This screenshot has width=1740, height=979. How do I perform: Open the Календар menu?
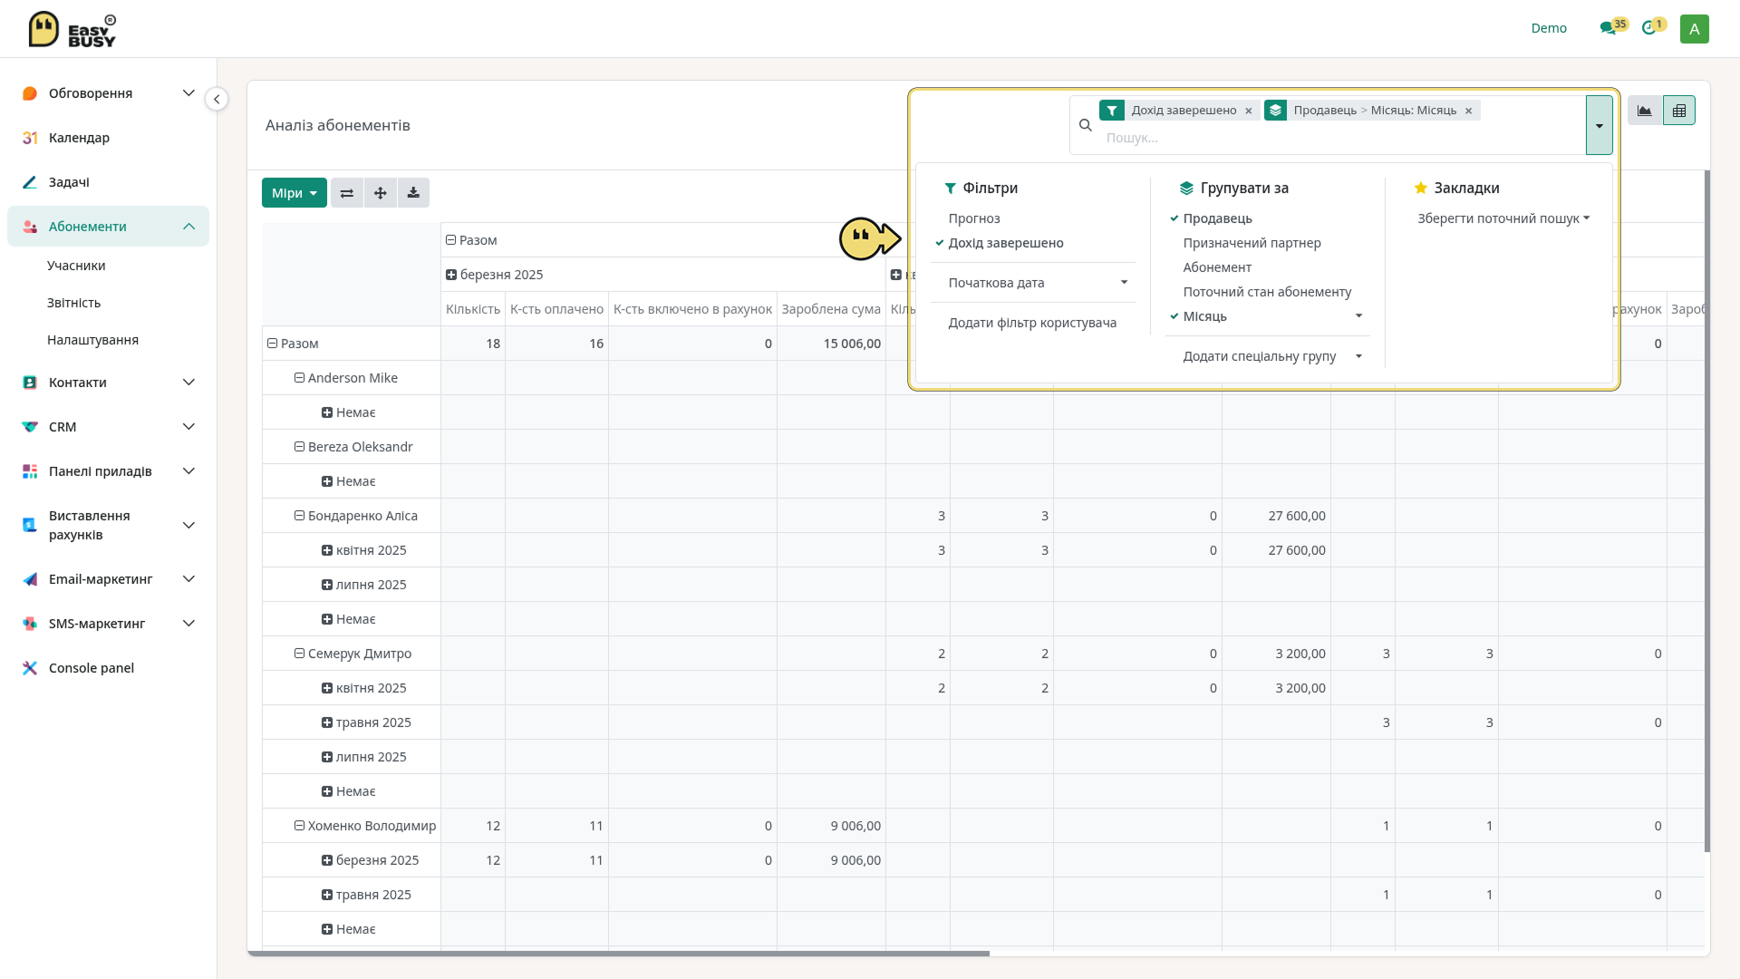click(x=79, y=138)
